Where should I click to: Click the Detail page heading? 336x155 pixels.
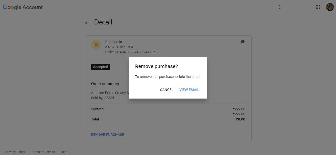[x=103, y=22]
